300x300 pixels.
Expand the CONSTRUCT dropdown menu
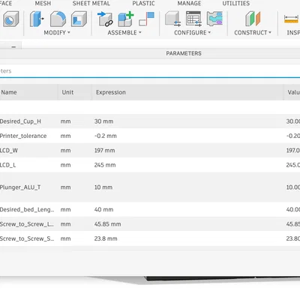click(x=253, y=33)
